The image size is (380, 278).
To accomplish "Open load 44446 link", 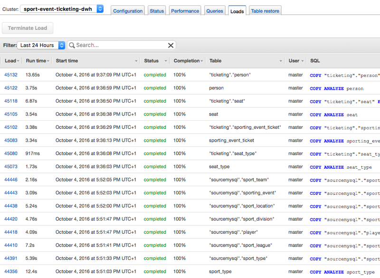I will tap(11, 180).
